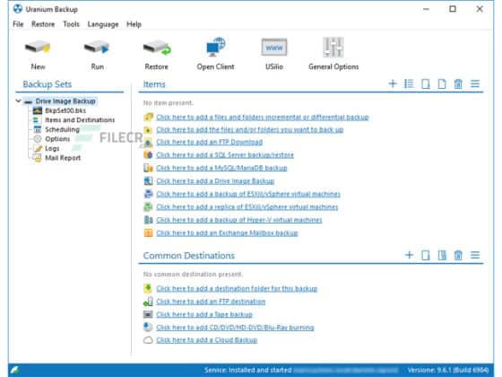Select the Drive Image Backup set
Image resolution: width=502 pixels, height=377 pixels.
[x=65, y=101]
